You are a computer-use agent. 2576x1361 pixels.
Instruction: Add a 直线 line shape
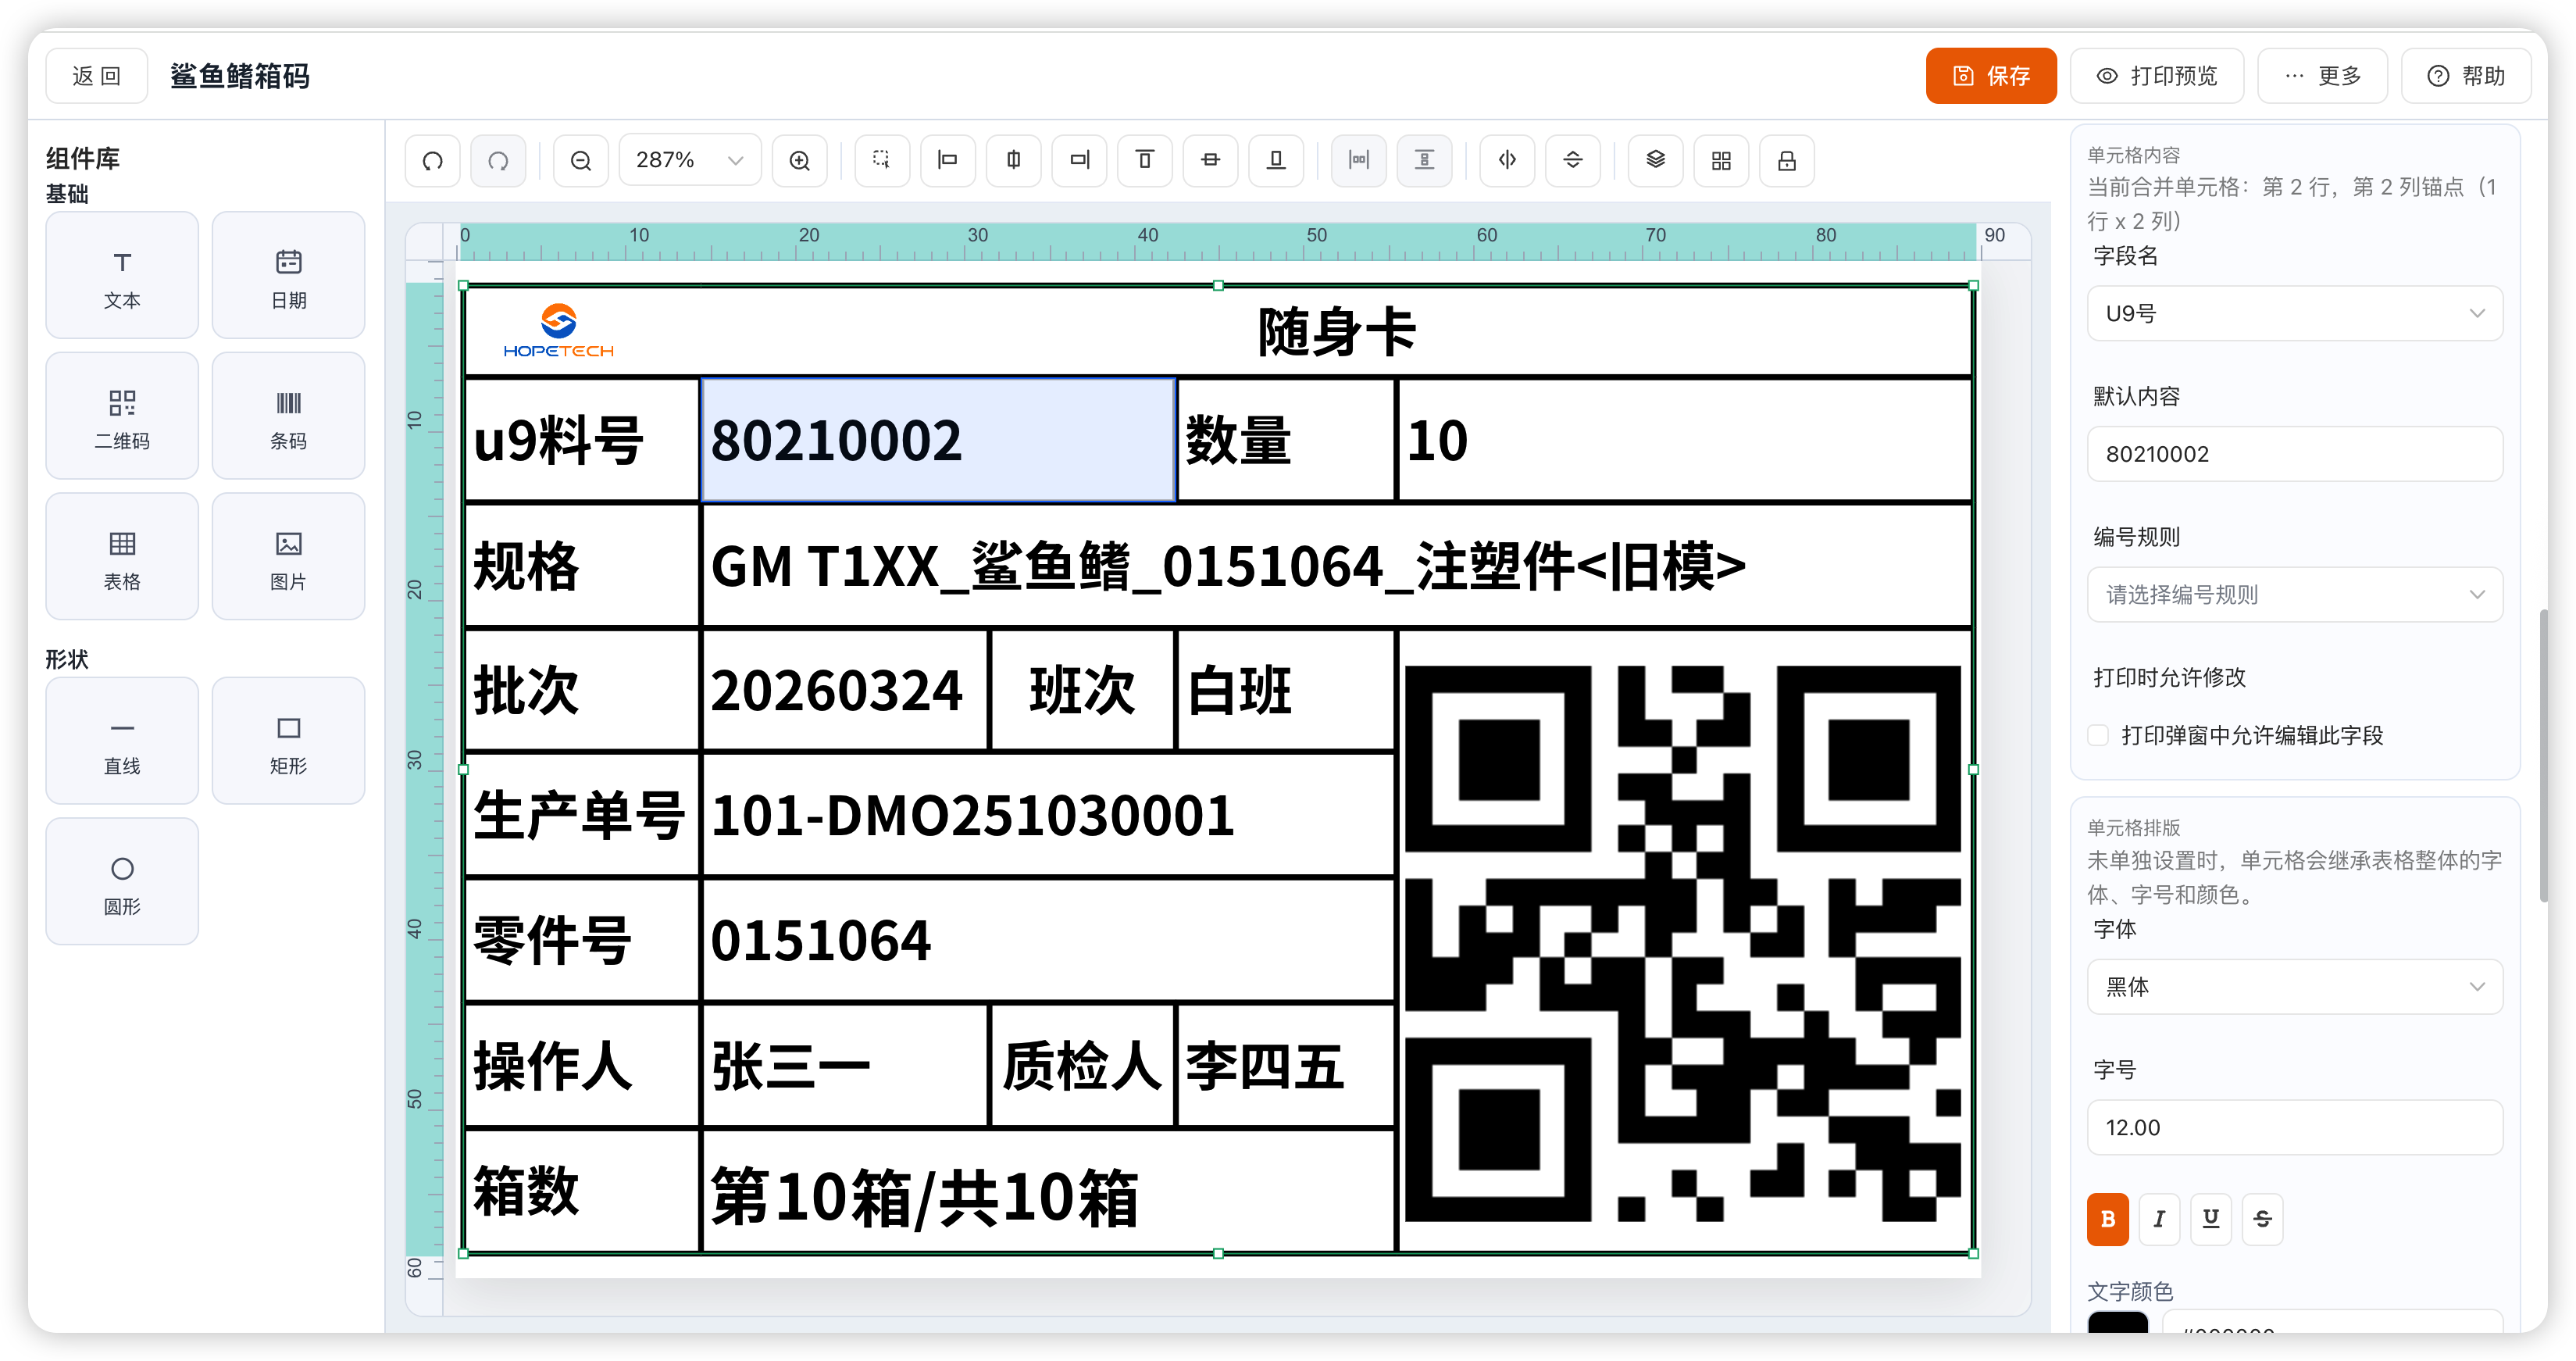click(x=122, y=741)
